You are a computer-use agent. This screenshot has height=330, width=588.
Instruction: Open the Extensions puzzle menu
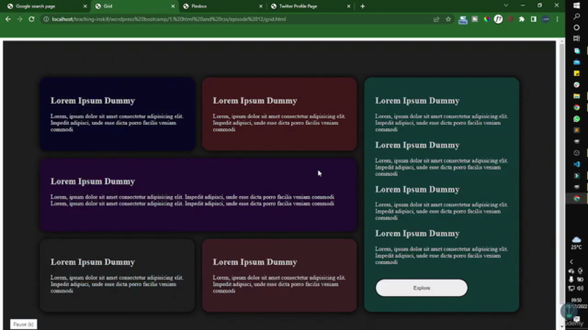[x=522, y=19]
